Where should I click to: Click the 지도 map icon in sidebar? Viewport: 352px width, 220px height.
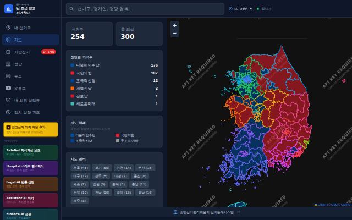click(x=8, y=40)
